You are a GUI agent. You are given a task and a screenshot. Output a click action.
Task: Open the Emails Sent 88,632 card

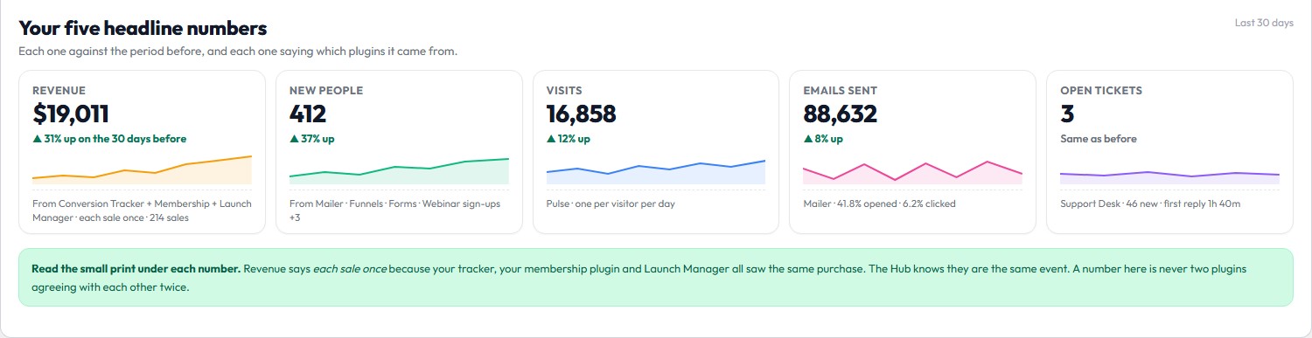coord(913,152)
